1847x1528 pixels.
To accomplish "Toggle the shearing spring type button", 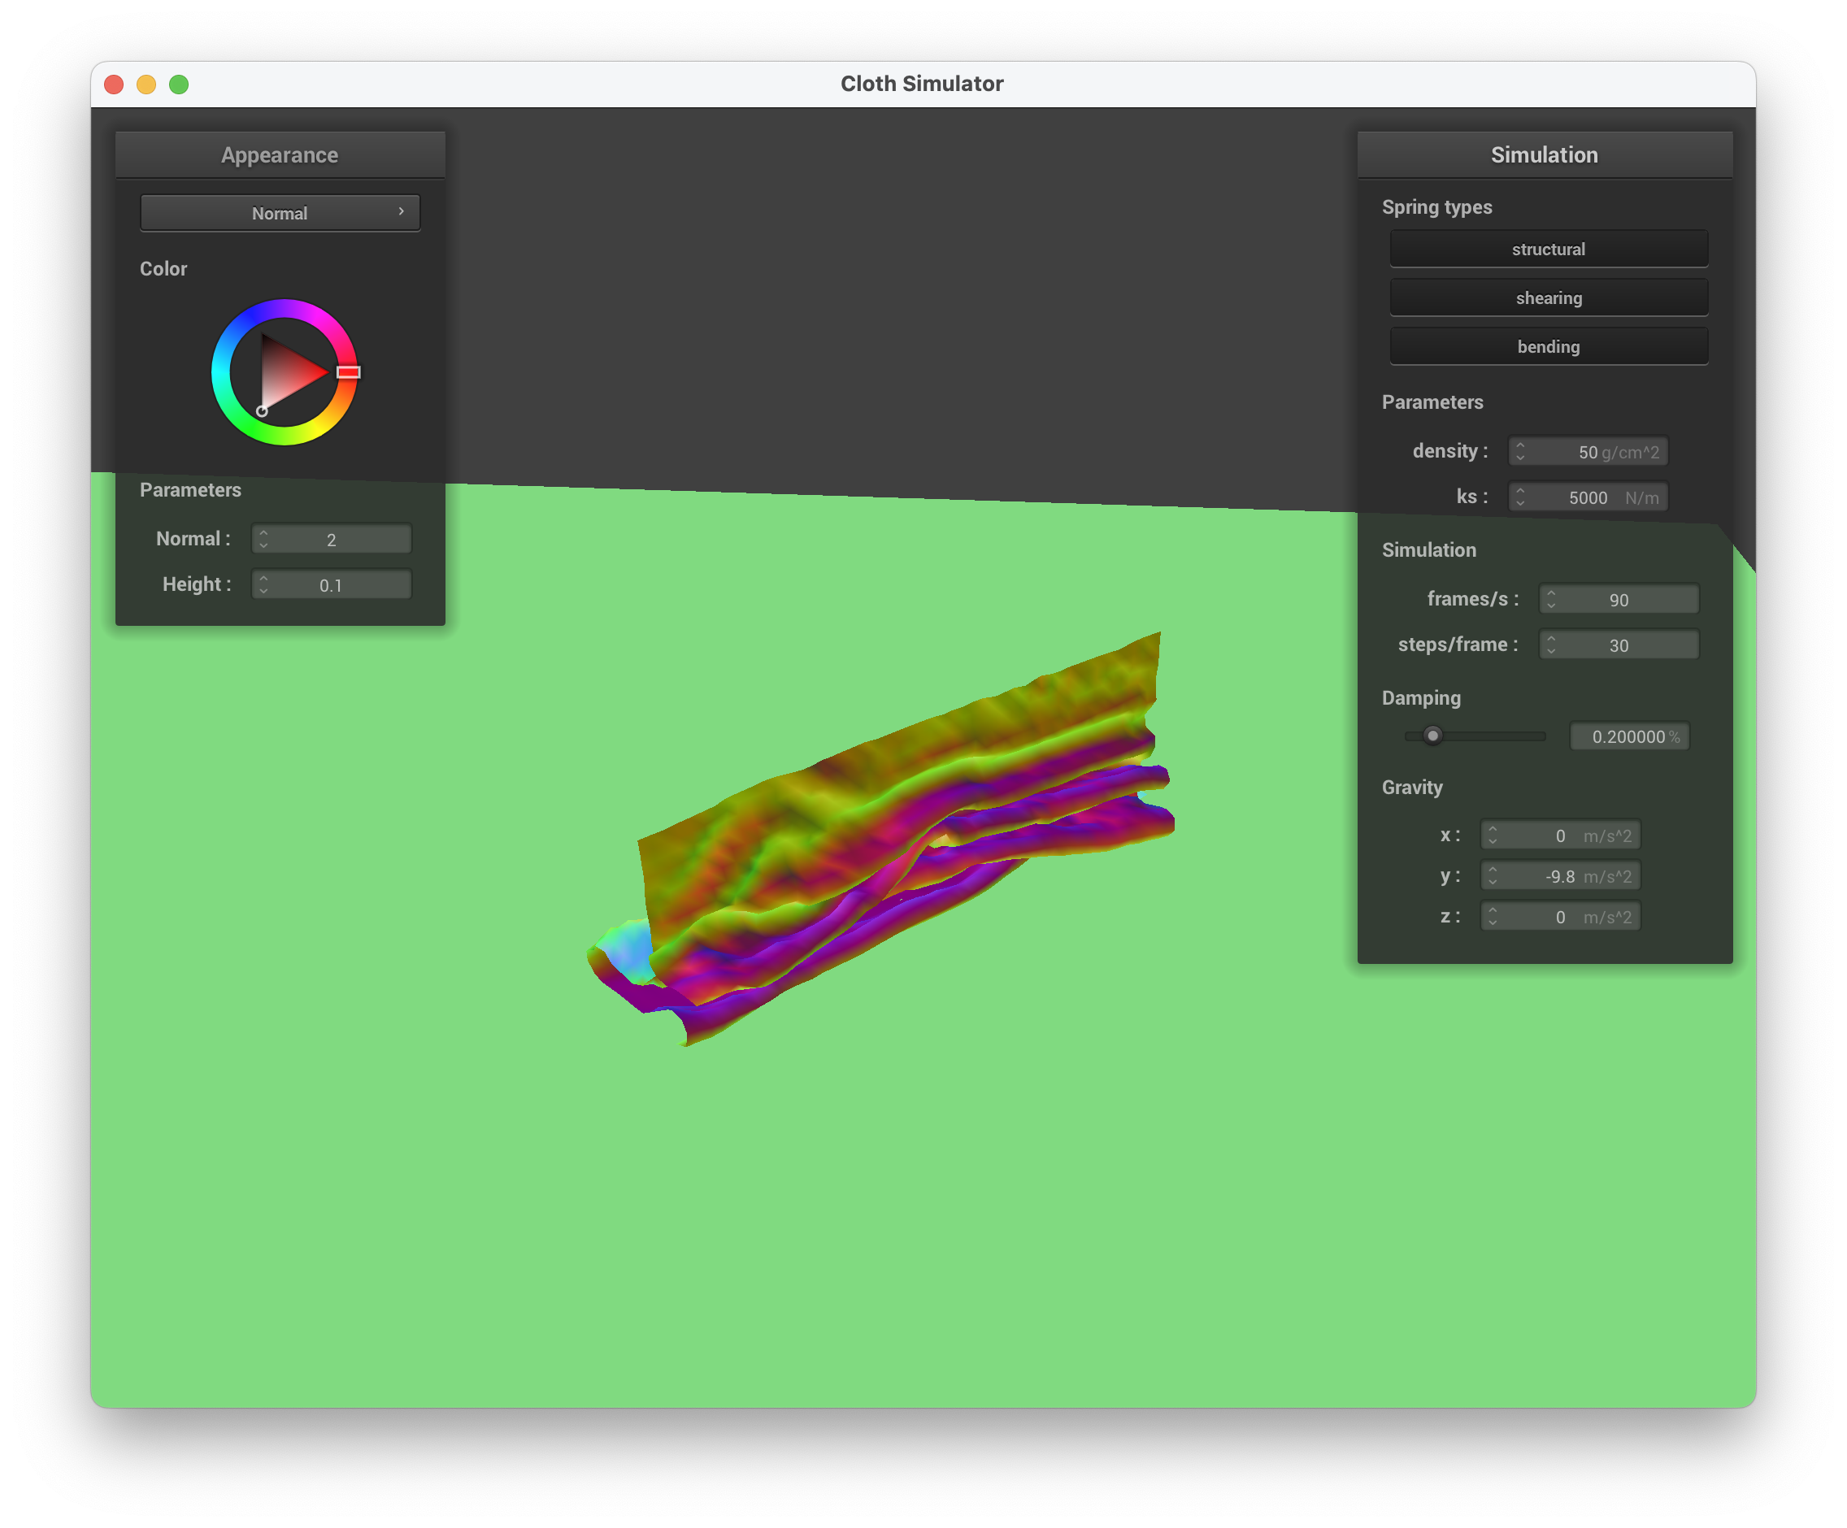I will pyautogui.click(x=1548, y=298).
